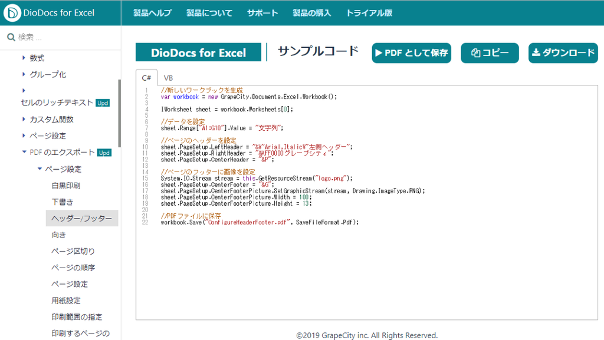Open the 製品ヘルプ menu
Image resolution: width=604 pixels, height=340 pixels.
tap(153, 13)
